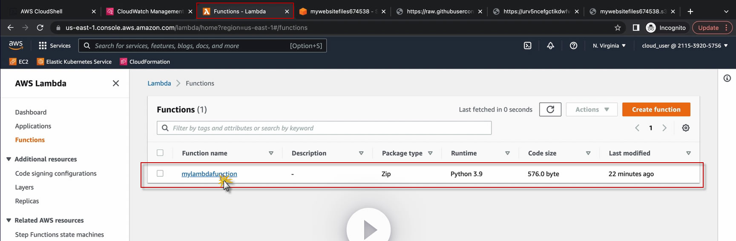Click Create function button
This screenshot has height=241, width=736.
[656, 109]
